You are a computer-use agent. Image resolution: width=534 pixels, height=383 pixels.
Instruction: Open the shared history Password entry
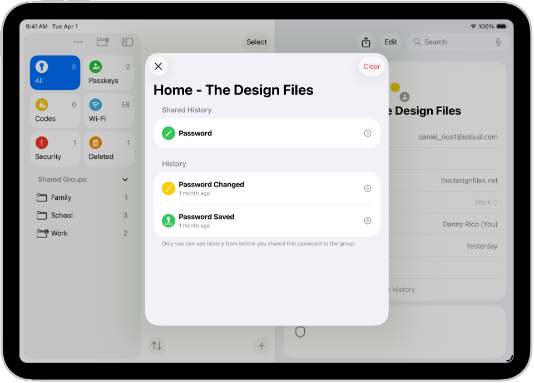coord(266,133)
